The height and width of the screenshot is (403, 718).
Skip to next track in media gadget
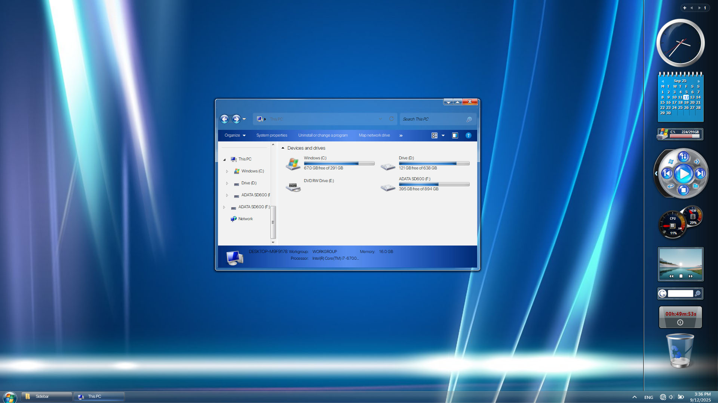pos(700,174)
